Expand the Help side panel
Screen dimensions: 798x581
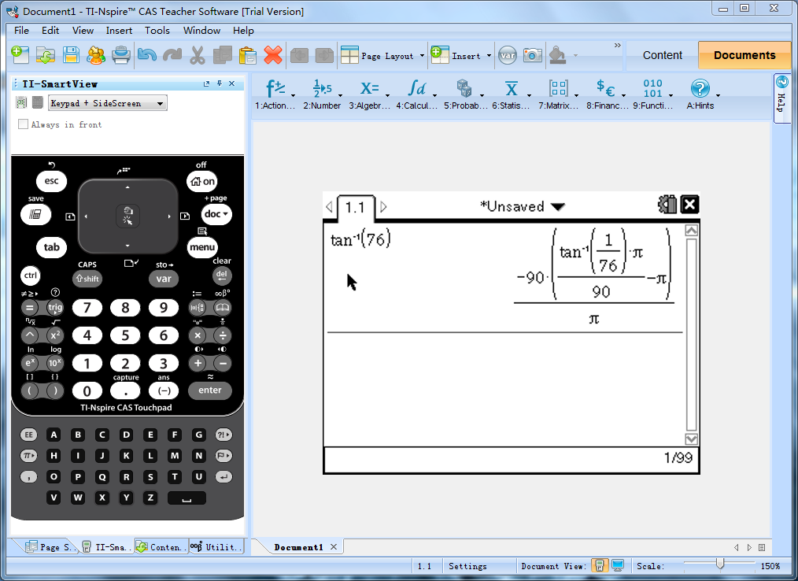click(781, 98)
